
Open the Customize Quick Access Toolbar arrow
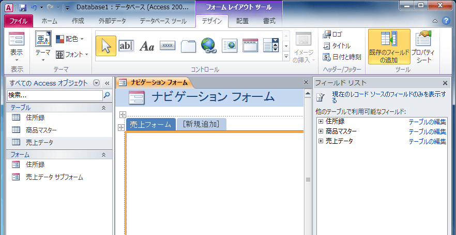tap(67, 8)
